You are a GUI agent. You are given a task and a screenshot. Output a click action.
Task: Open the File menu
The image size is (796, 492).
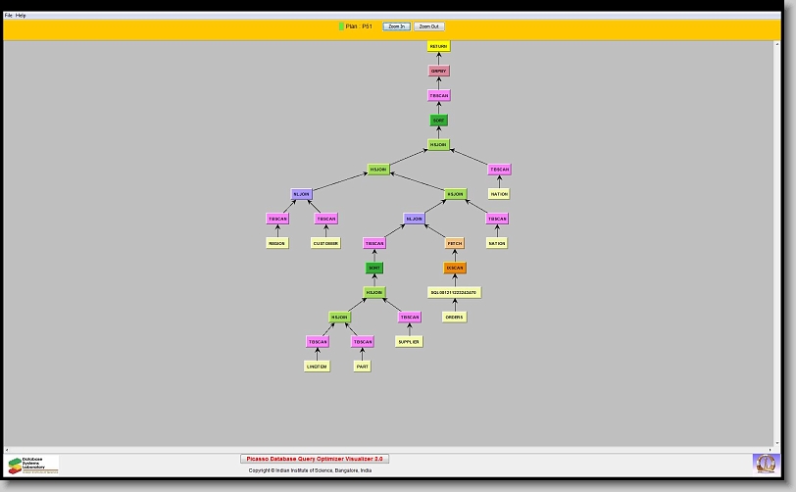pos(9,16)
